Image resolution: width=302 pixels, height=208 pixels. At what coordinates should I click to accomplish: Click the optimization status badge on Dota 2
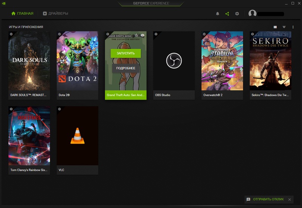60,34
